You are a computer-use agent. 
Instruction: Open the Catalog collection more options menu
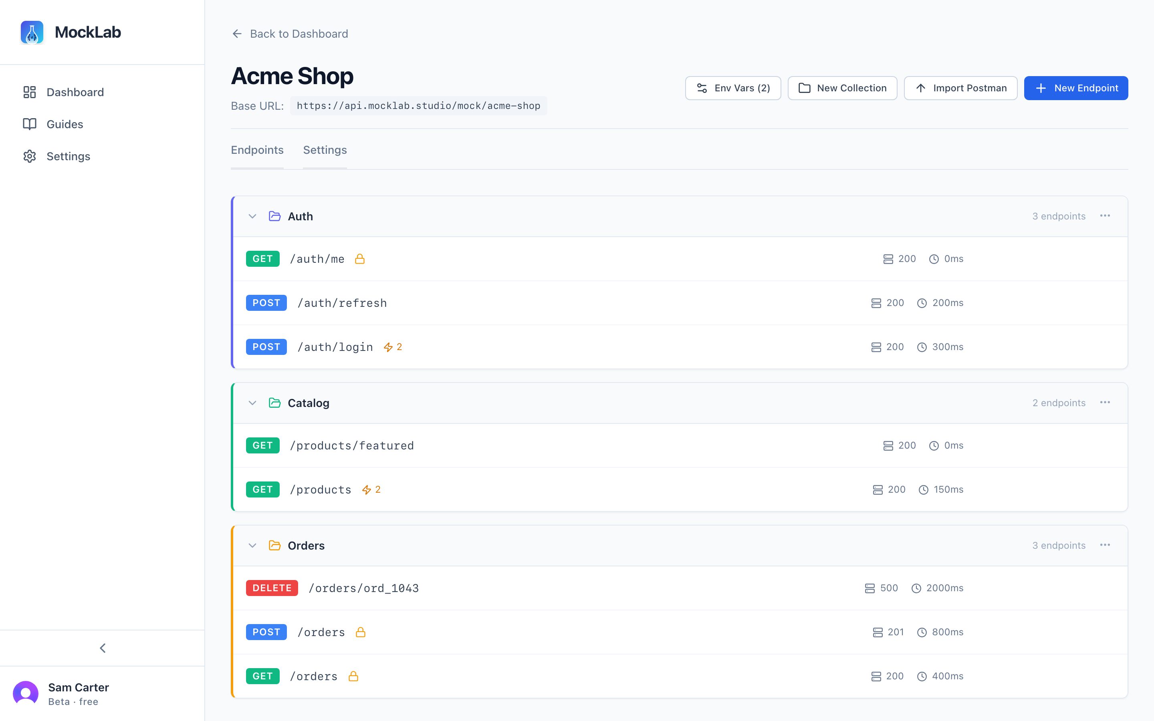pyautogui.click(x=1105, y=403)
